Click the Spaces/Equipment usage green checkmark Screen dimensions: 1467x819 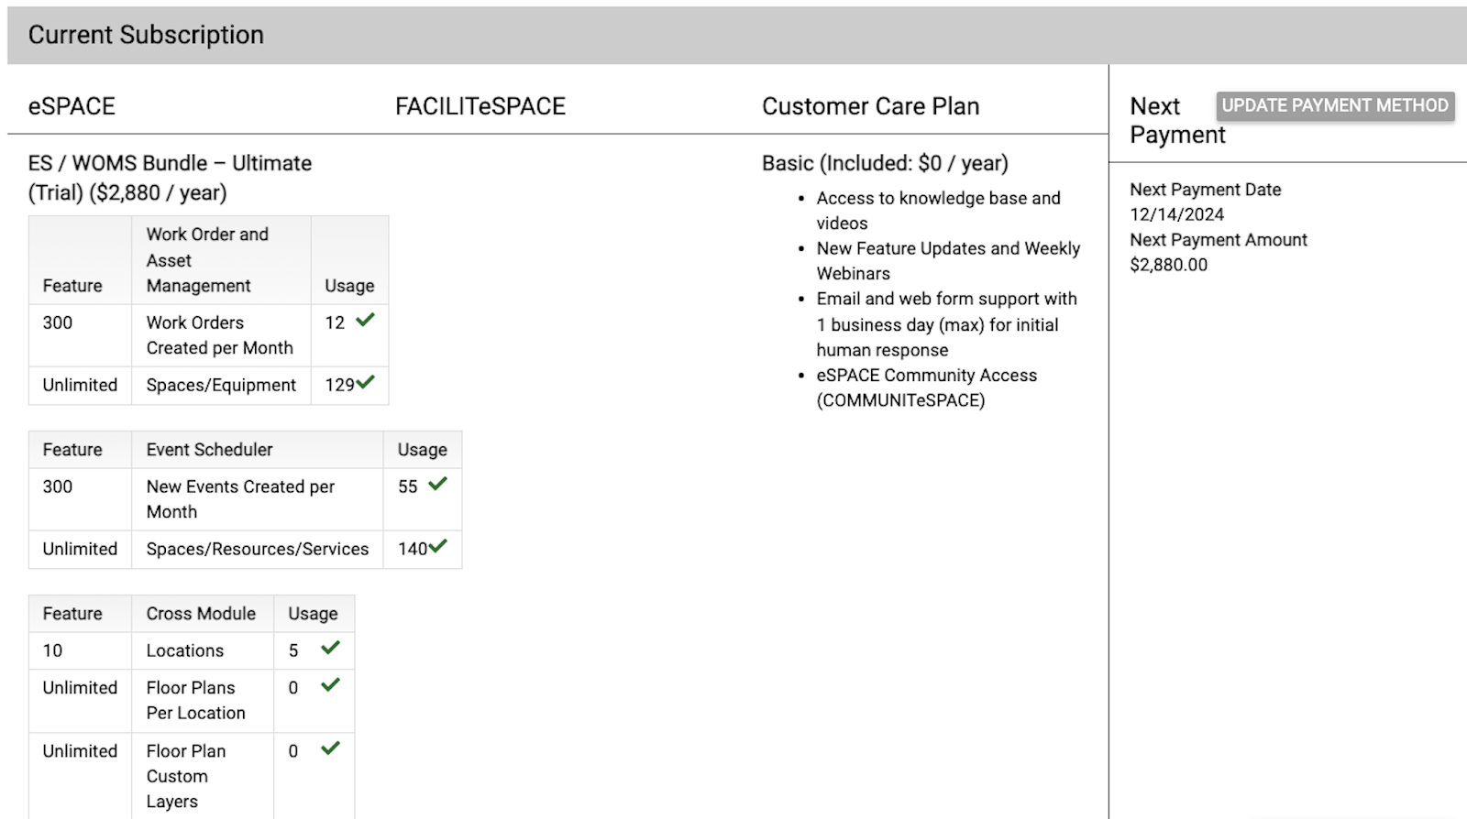tap(366, 382)
